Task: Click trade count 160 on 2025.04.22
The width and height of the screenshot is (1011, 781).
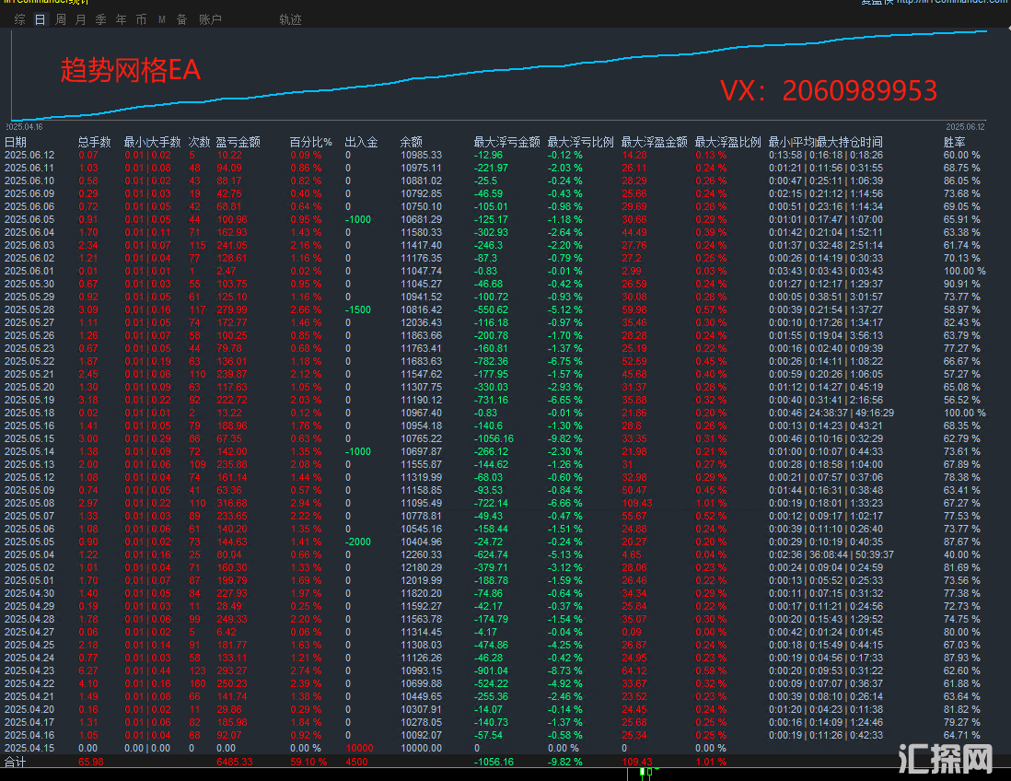Action: [197, 683]
